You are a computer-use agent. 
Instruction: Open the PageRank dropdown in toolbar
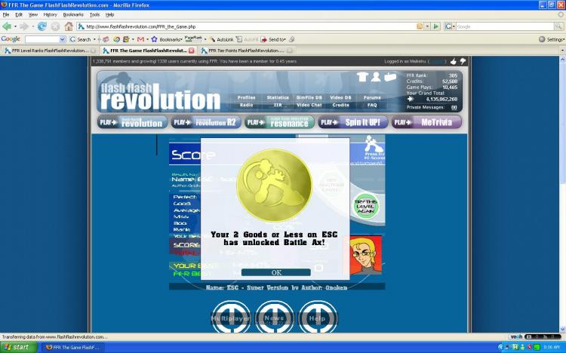(x=205, y=39)
